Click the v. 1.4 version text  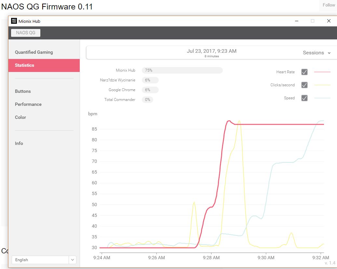(330, 263)
